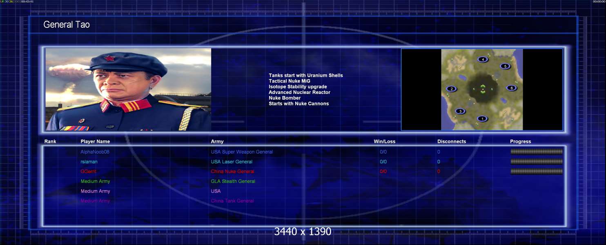Viewport: 606px width, 245px height.
Task: Click GLA Stealth General army entry
Action: coord(233,181)
